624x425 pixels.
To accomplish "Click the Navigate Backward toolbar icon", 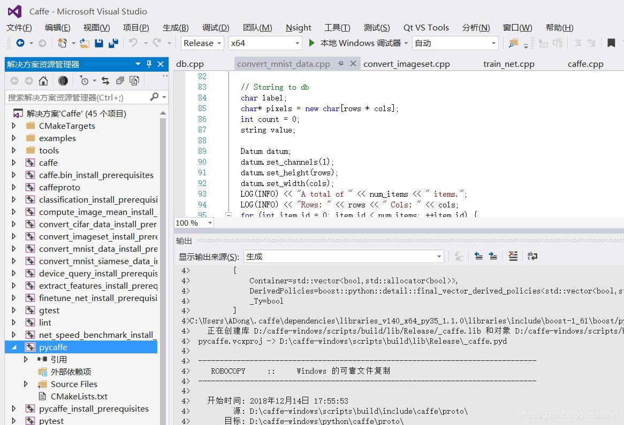I will [20, 43].
